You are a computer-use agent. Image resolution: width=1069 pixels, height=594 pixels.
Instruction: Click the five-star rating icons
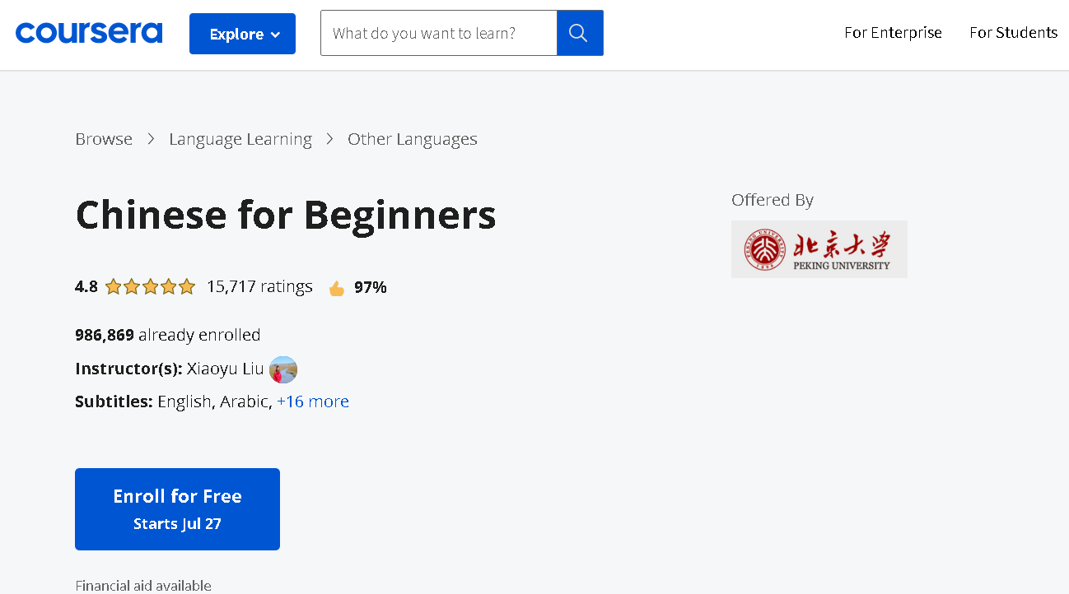pyautogui.click(x=150, y=287)
